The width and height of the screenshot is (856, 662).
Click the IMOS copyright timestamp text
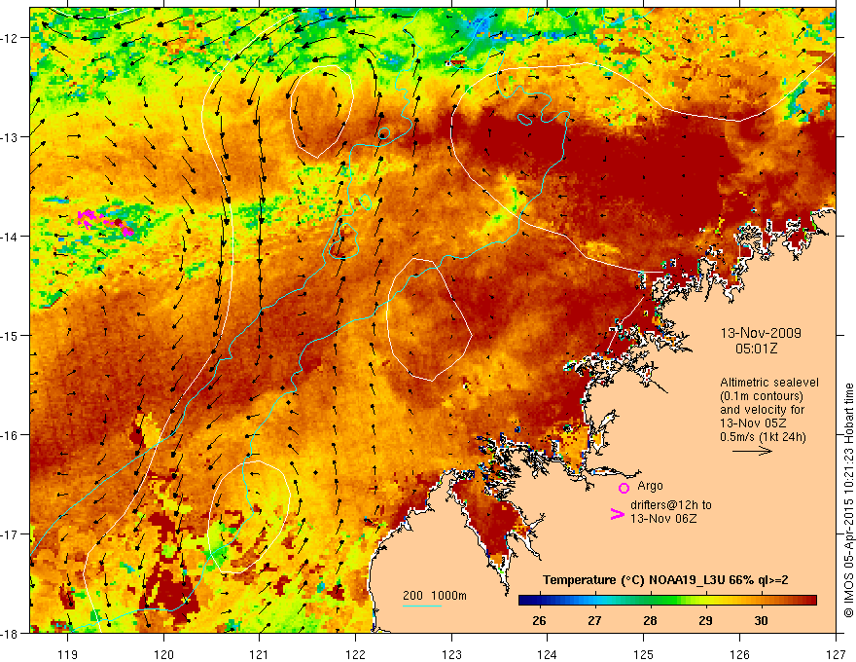click(x=848, y=498)
